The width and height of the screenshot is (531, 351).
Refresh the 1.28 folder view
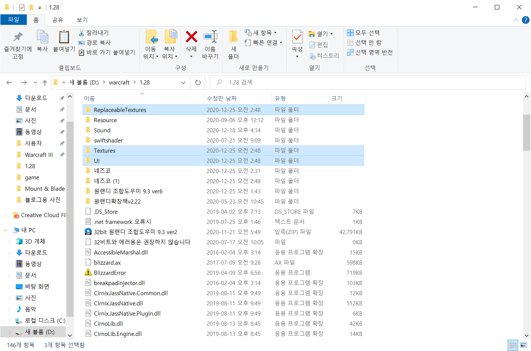tap(198, 83)
